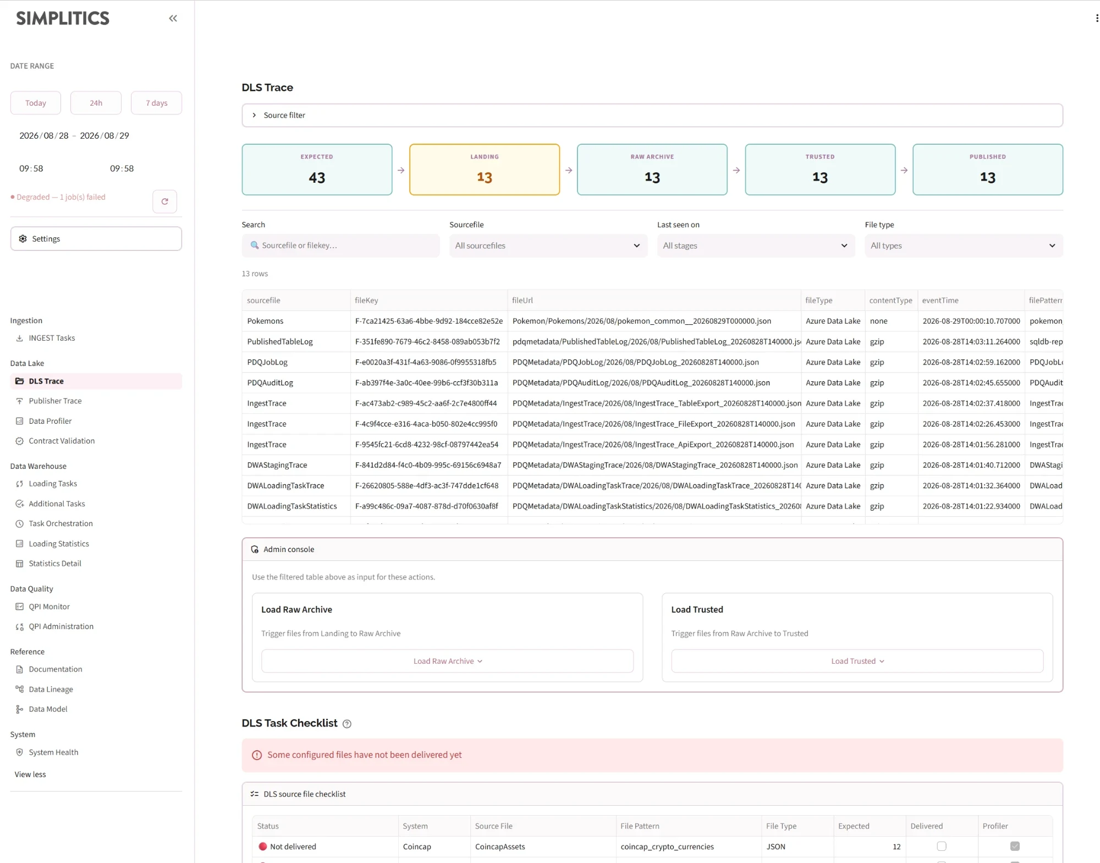Open the DLS Task Checklist help icon
The image size is (1100, 863).
tap(347, 724)
